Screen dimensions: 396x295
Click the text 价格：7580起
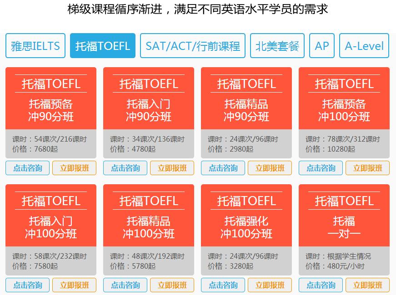[x=35, y=266]
